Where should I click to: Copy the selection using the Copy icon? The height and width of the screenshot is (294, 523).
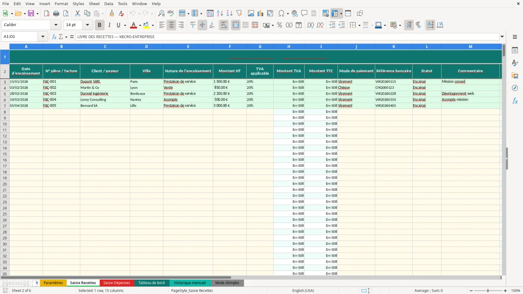pos(87,14)
